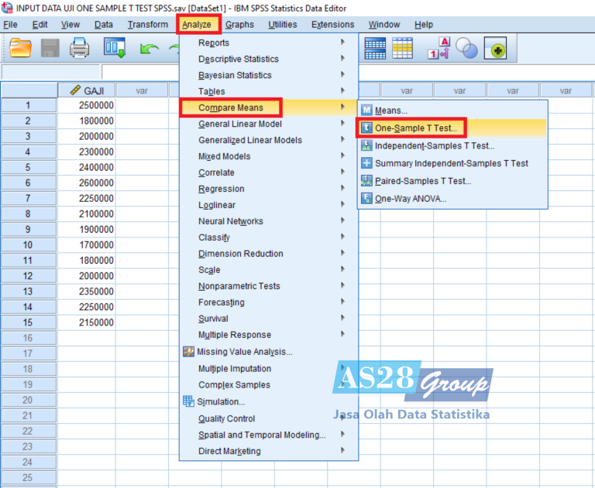Image resolution: width=595 pixels, height=488 pixels.
Task: Open the Graphs menu in menu bar
Action: [239, 25]
